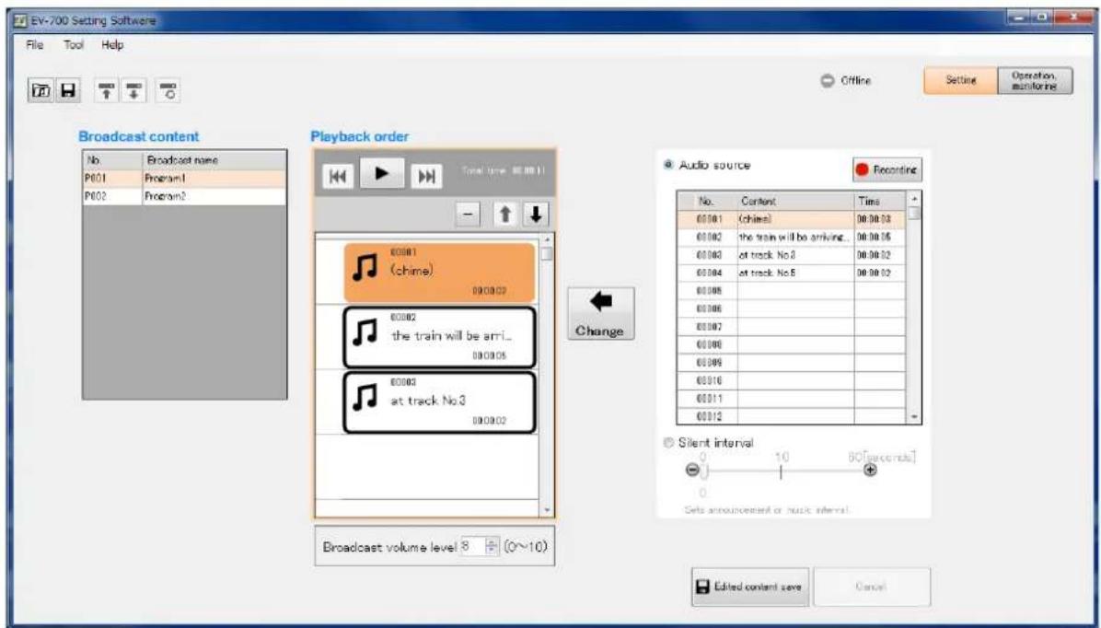Click the upload arrow toolbar icon
1101x628 pixels.
[107, 90]
